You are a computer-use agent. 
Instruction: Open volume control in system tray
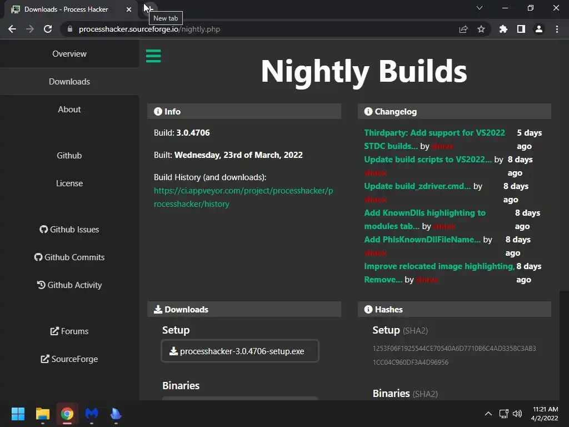click(517, 414)
